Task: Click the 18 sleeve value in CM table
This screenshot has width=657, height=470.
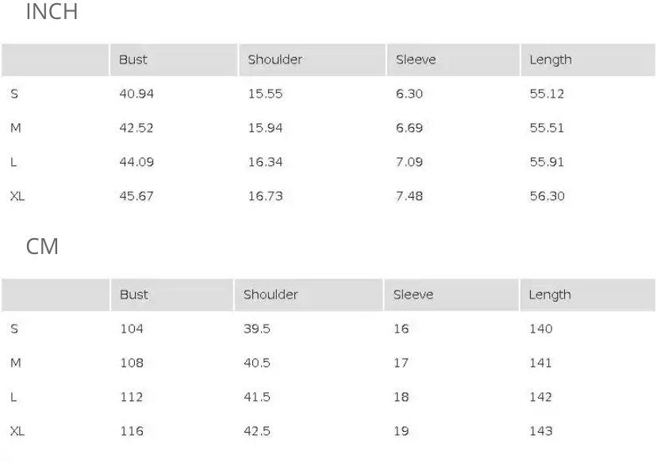Action: [401, 397]
